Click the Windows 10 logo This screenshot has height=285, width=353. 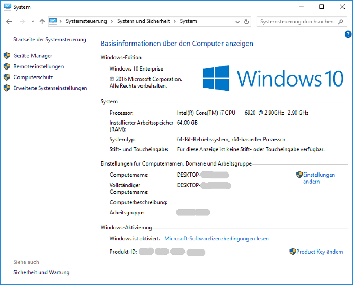(x=273, y=78)
